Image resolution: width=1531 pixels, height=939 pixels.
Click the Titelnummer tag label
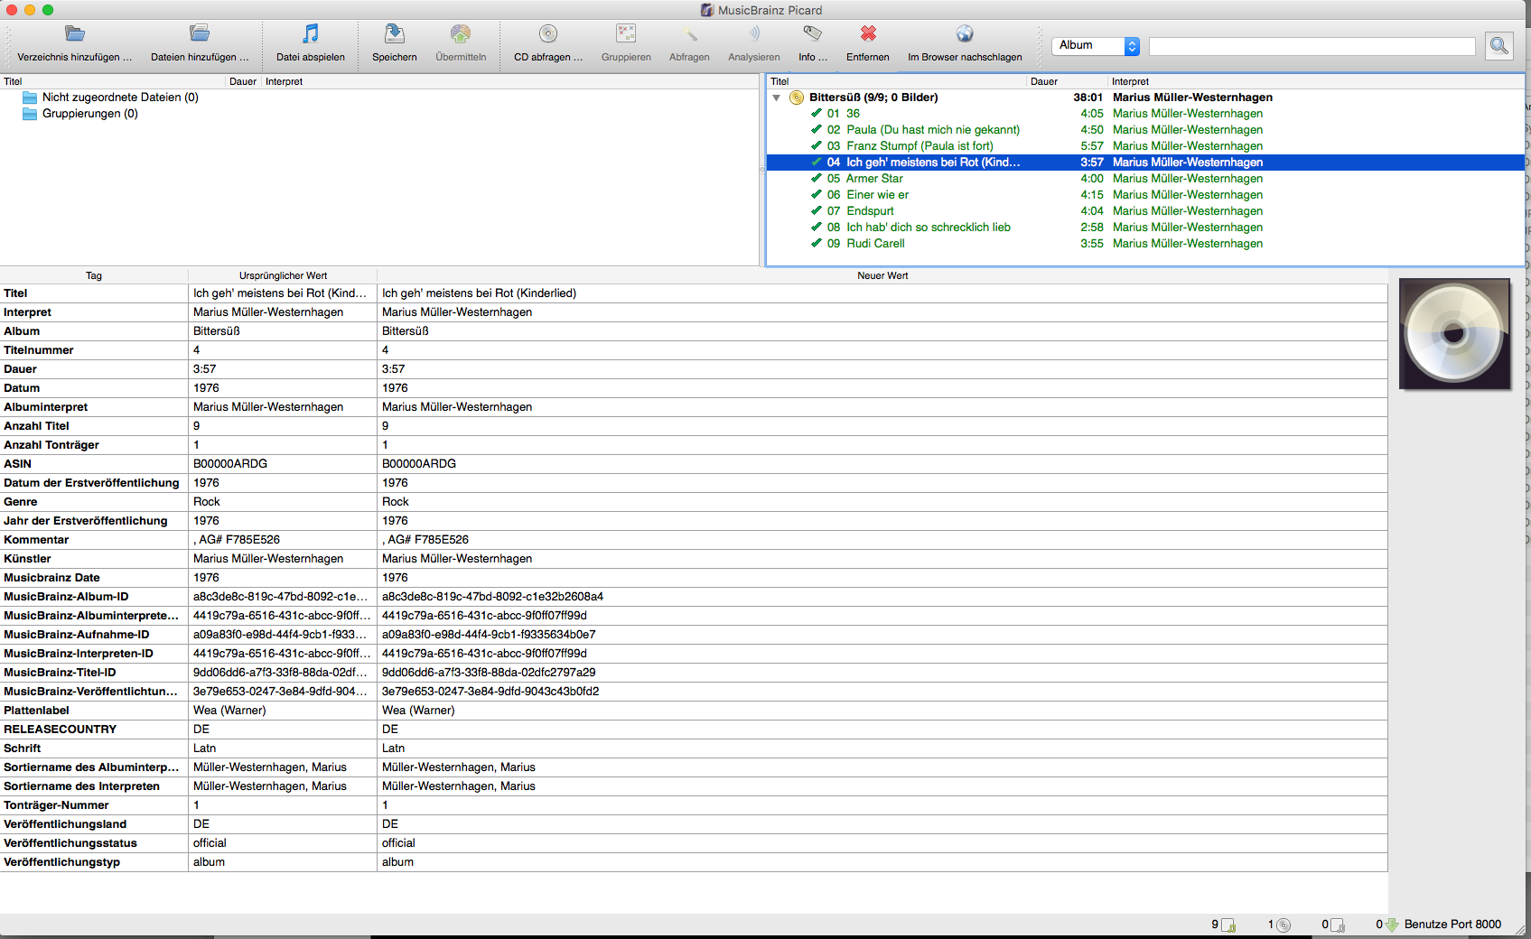(x=38, y=349)
